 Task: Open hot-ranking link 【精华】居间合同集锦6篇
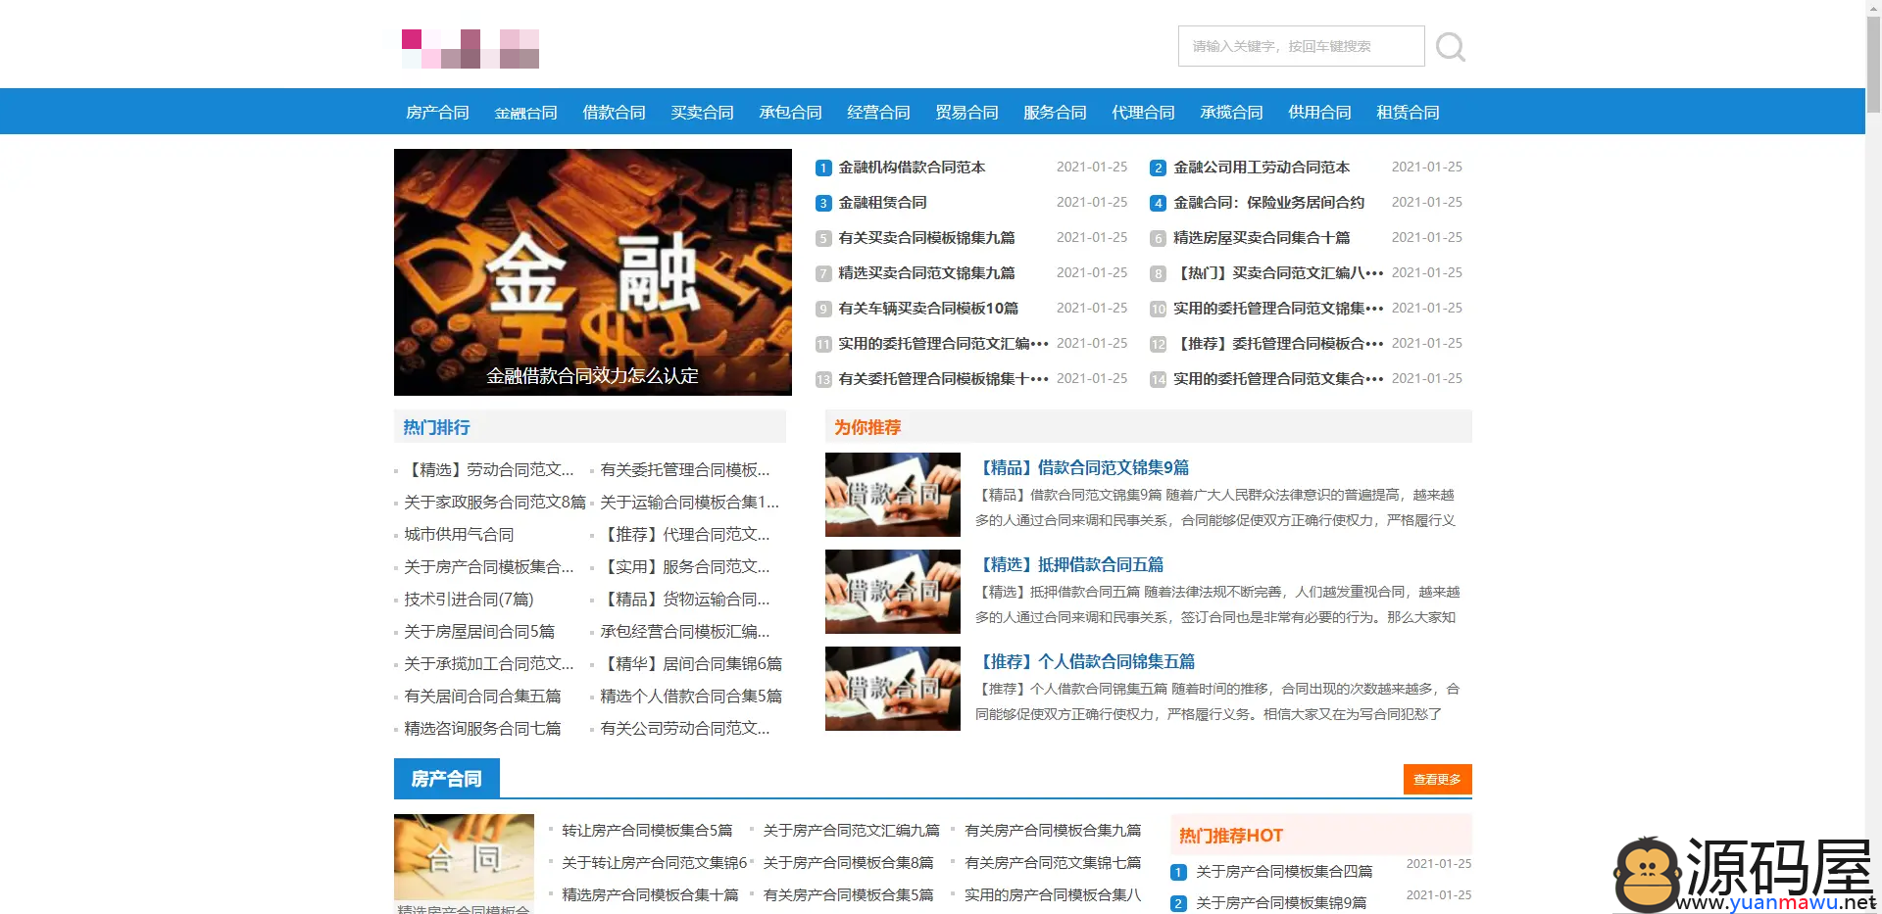(691, 664)
